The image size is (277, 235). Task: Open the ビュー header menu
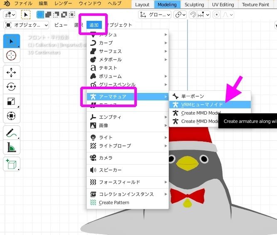[61, 25]
